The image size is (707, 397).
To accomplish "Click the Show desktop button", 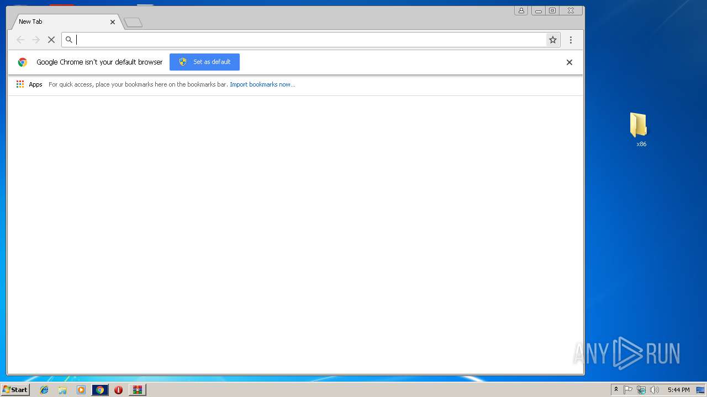I will click(x=700, y=390).
